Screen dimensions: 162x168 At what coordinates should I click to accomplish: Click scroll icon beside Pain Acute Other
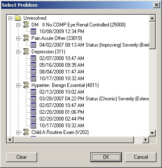[x=26, y=38]
